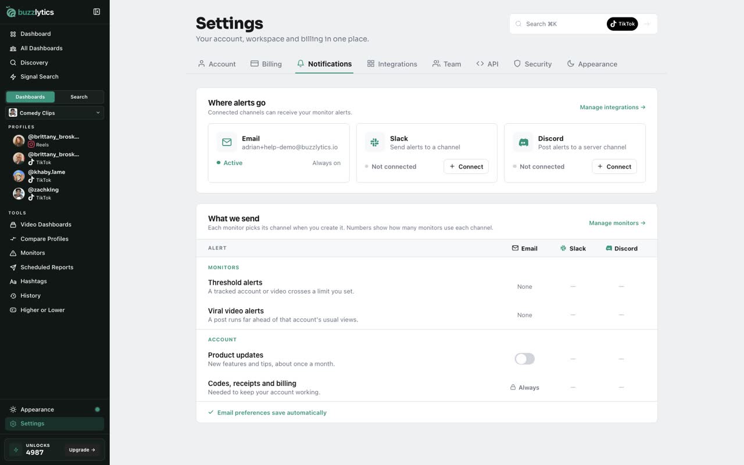Click the Slack logo in channel card
Screen dimensions: 744x465
point(375,142)
